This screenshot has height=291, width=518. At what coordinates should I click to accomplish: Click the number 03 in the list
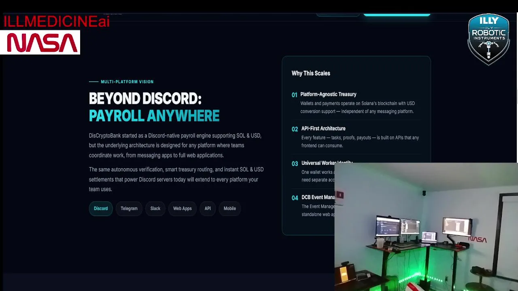(x=295, y=163)
